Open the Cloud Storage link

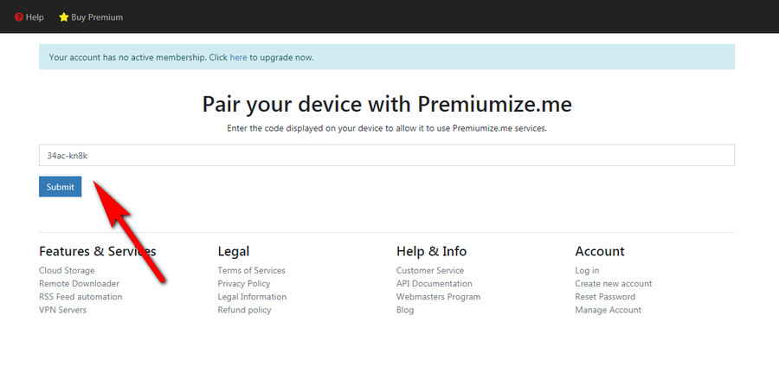tap(67, 270)
